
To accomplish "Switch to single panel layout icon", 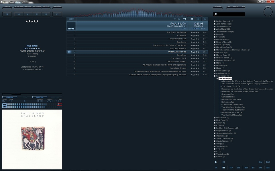I will click(x=198, y=19).
